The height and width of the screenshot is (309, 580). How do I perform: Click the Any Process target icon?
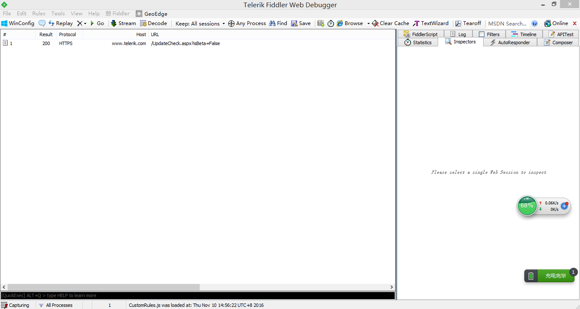(231, 23)
